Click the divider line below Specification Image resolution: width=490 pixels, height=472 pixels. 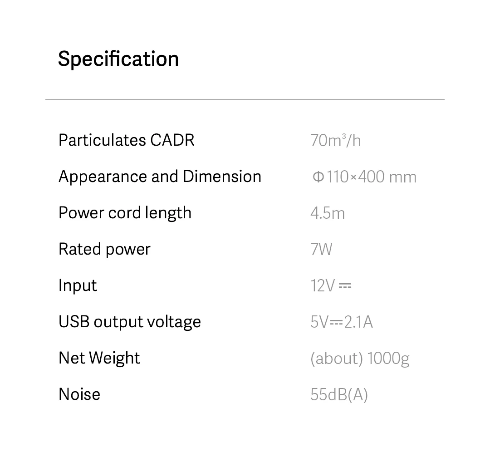pyautogui.click(x=245, y=99)
